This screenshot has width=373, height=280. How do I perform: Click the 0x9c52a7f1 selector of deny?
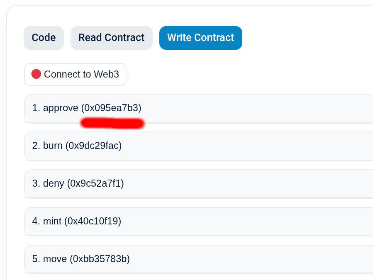pyautogui.click(x=95, y=183)
